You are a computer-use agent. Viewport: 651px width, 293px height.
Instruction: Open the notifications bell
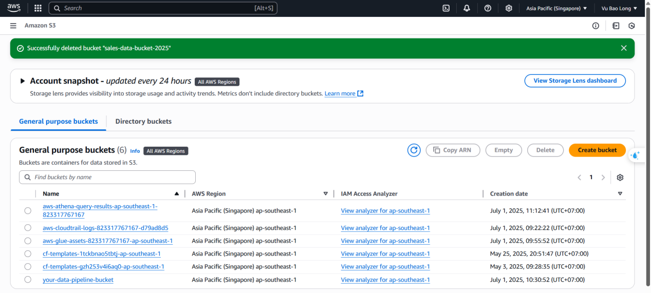click(467, 8)
